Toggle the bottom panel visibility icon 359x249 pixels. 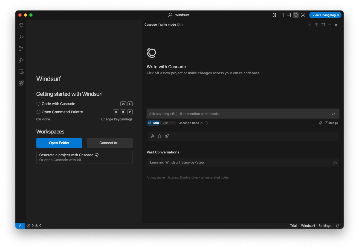coord(289,15)
